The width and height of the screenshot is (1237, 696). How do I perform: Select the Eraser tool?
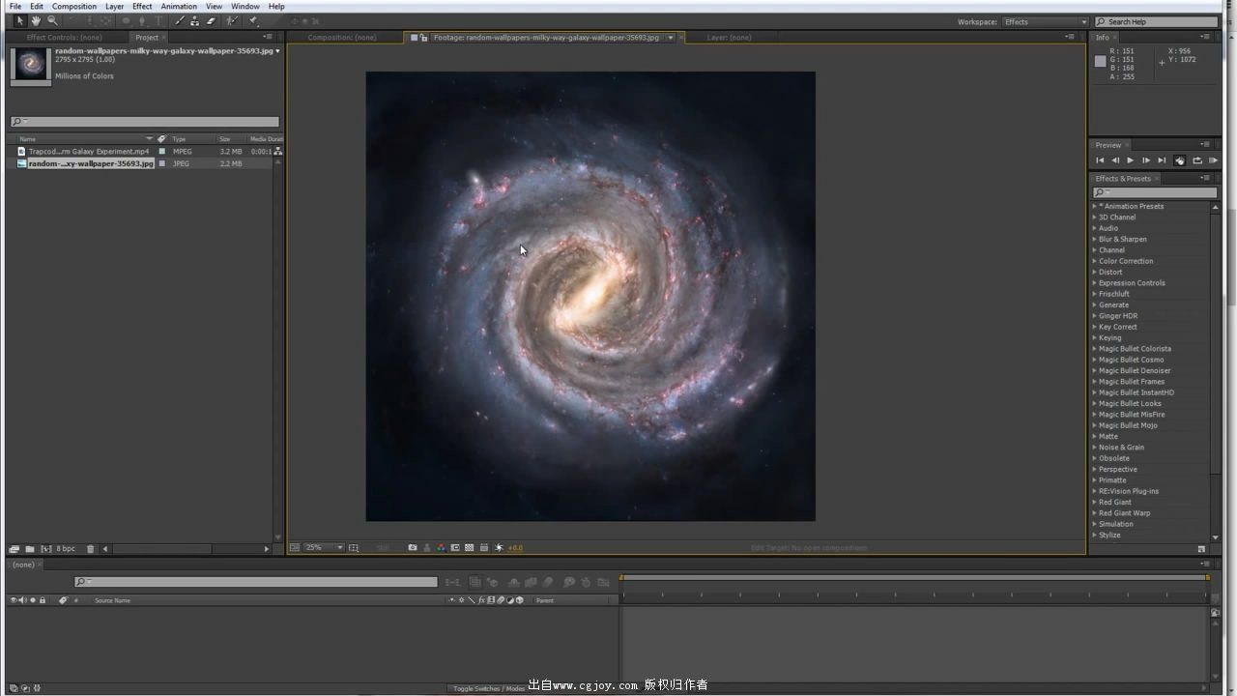pyautogui.click(x=211, y=20)
